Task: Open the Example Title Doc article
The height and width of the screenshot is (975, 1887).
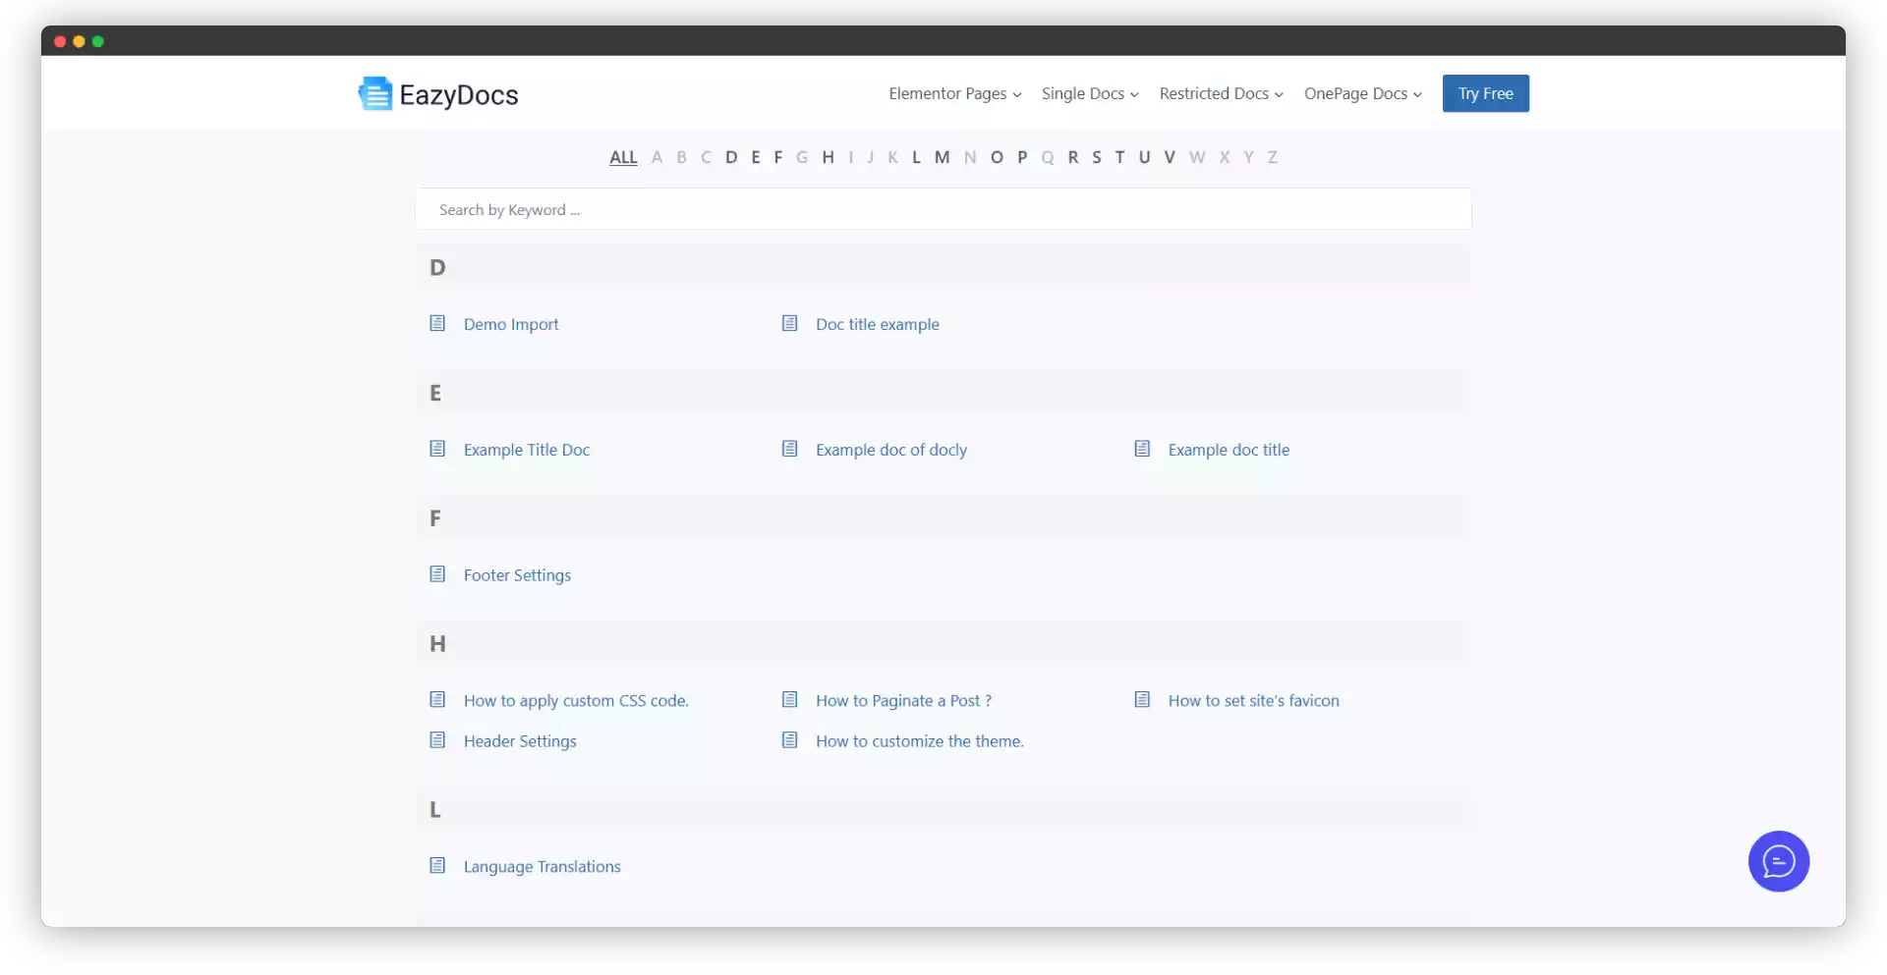Action: (527, 449)
